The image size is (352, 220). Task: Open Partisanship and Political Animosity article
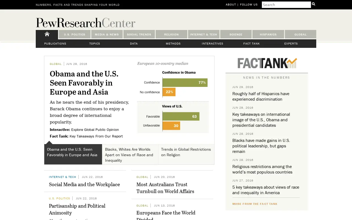77,209
